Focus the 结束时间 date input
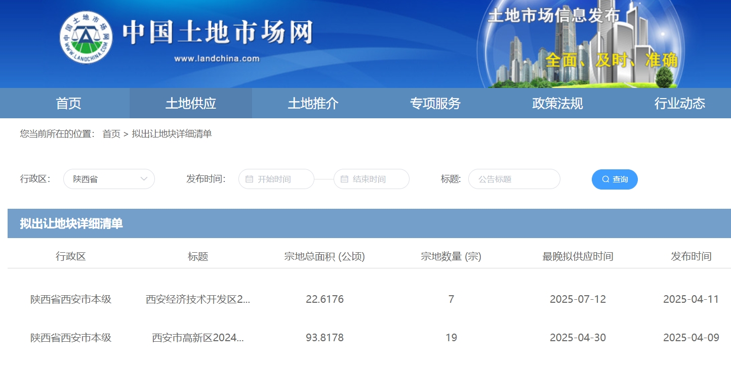This screenshot has width=731, height=369. [x=372, y=179]
